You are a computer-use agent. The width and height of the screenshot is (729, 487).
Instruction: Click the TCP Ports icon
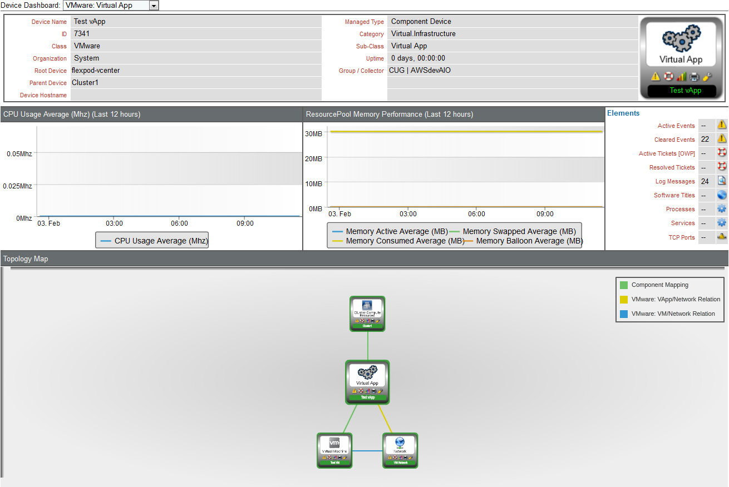tap(722, 236)
